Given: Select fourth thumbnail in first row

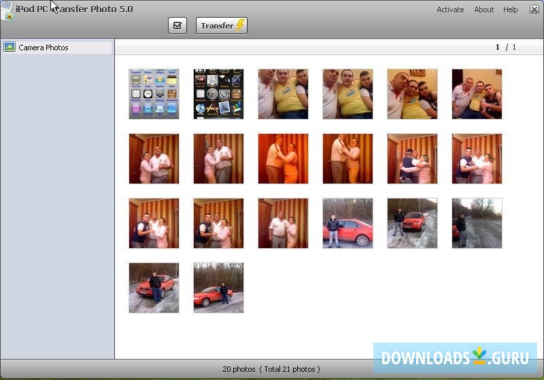Looking at the screenshot, I should [x=347, y=94].
